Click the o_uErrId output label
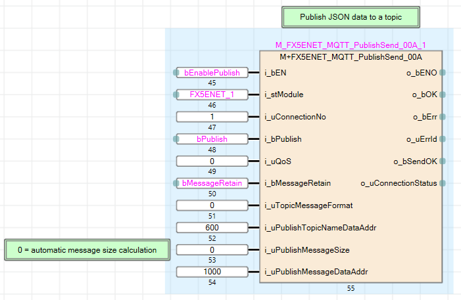The image size is (461, 300). [x=422, y=139]
